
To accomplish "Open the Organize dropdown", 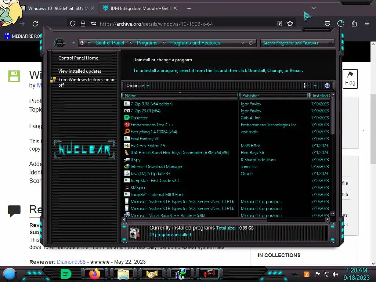I will [138, 86].
